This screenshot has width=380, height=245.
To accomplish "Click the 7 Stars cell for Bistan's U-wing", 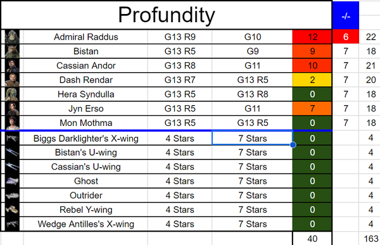I will click(x=252, y=153).
